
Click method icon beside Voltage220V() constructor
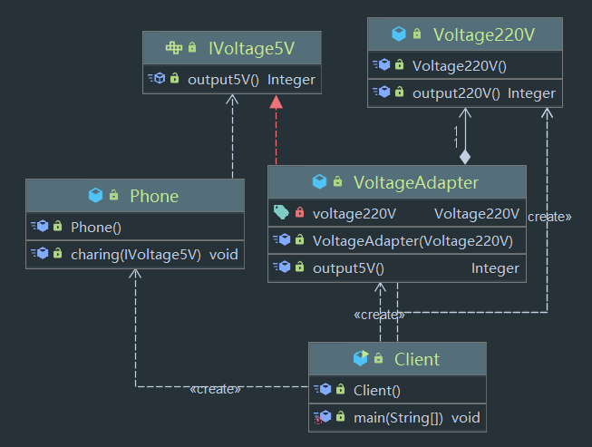pyautogui.click(x=382, y=64)
